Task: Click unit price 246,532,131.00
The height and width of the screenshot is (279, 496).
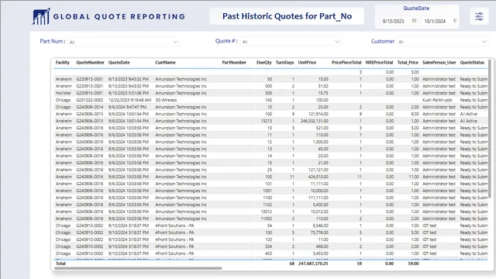Action: point(314,121)
